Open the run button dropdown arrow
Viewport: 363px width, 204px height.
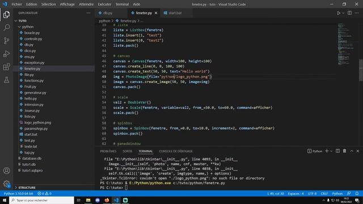(343, 13)
